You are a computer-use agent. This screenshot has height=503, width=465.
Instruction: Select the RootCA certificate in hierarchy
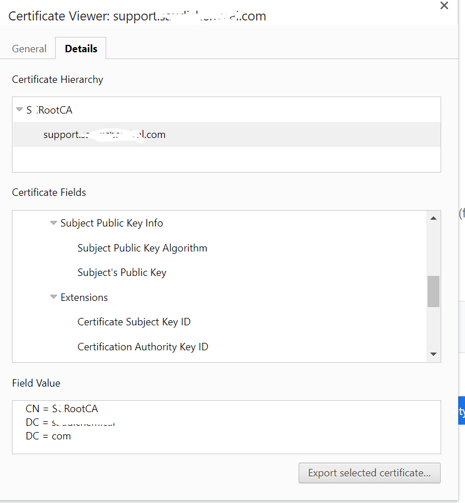tap(50, 110)
